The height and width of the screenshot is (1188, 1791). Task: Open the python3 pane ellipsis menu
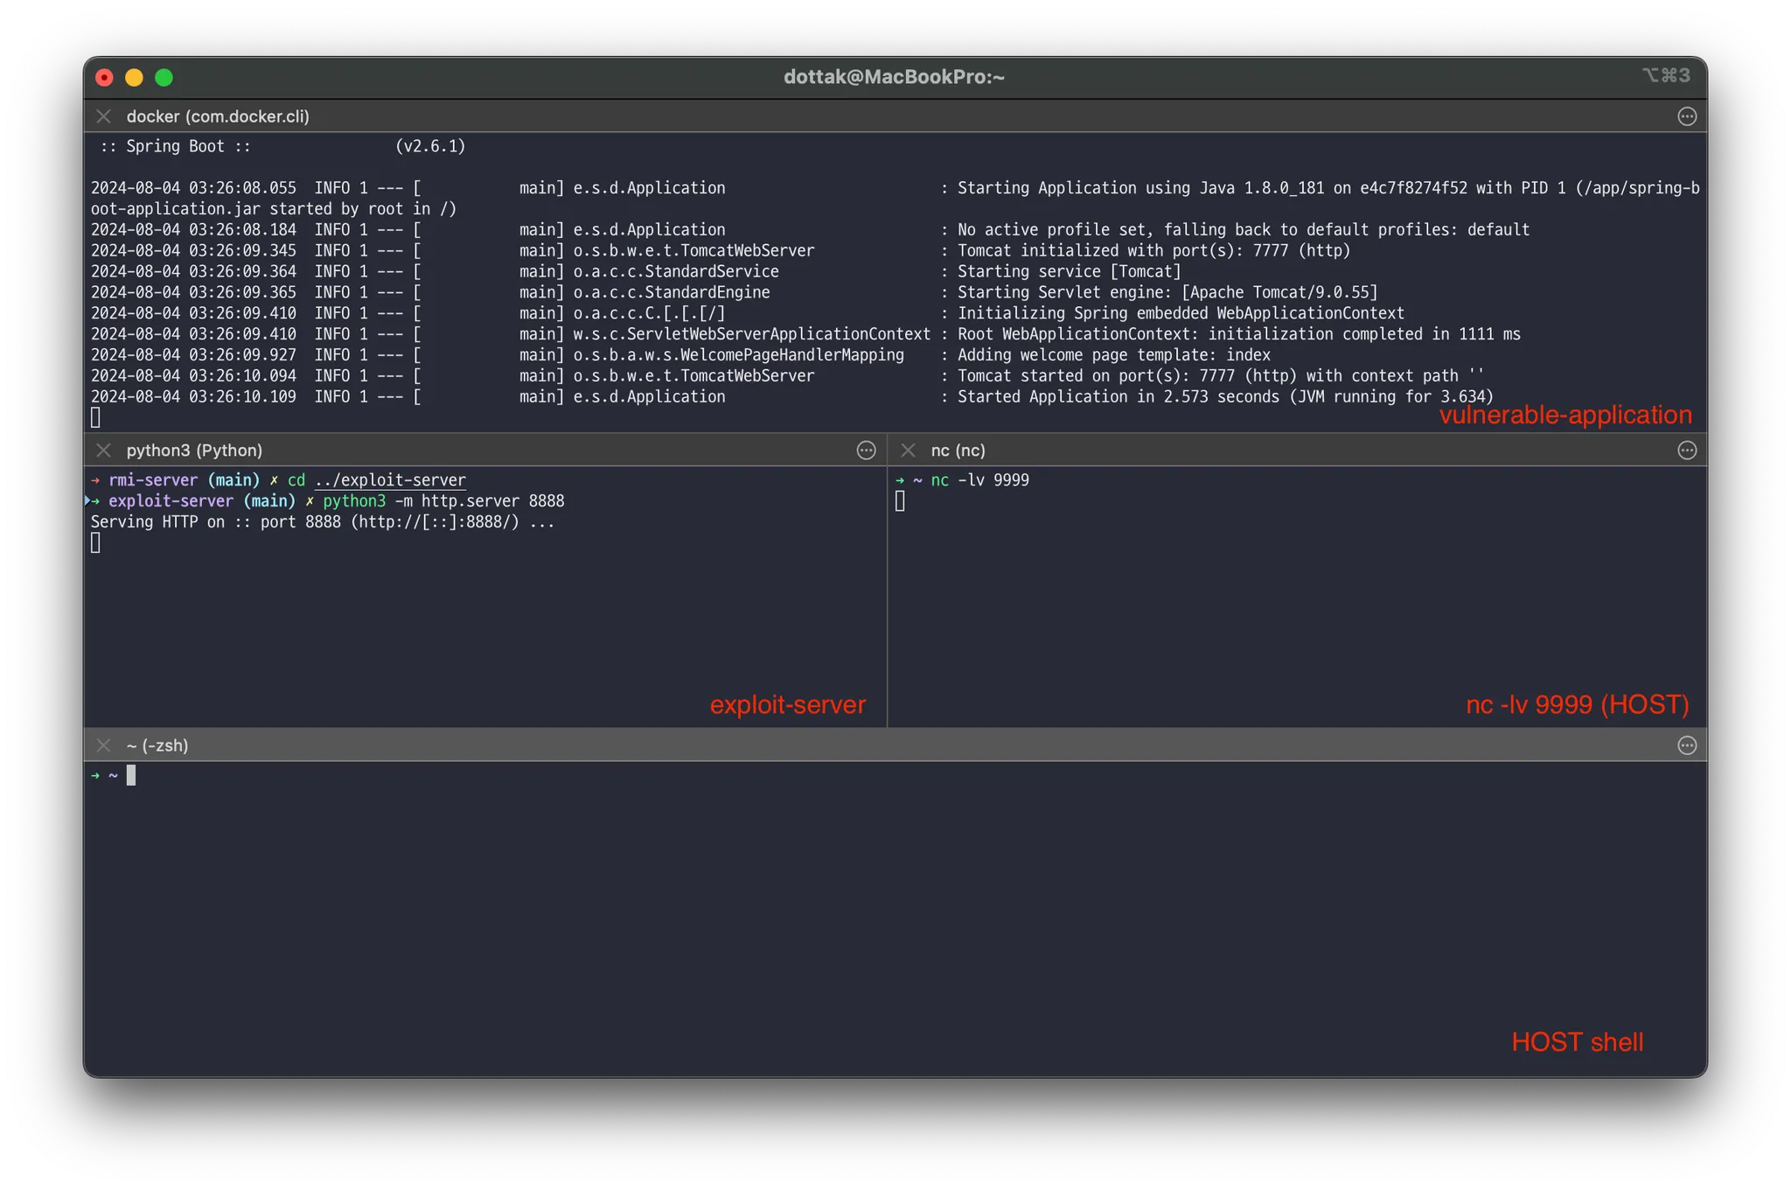(x=866, y=451)
